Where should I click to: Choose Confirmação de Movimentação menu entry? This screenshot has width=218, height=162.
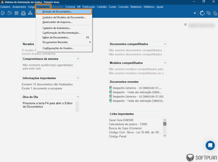coord(64,33)
